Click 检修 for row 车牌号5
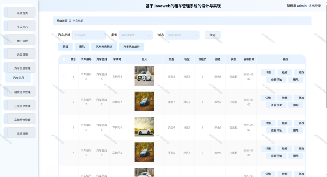This screenshot has height=177, width=327. pos(285,149)
